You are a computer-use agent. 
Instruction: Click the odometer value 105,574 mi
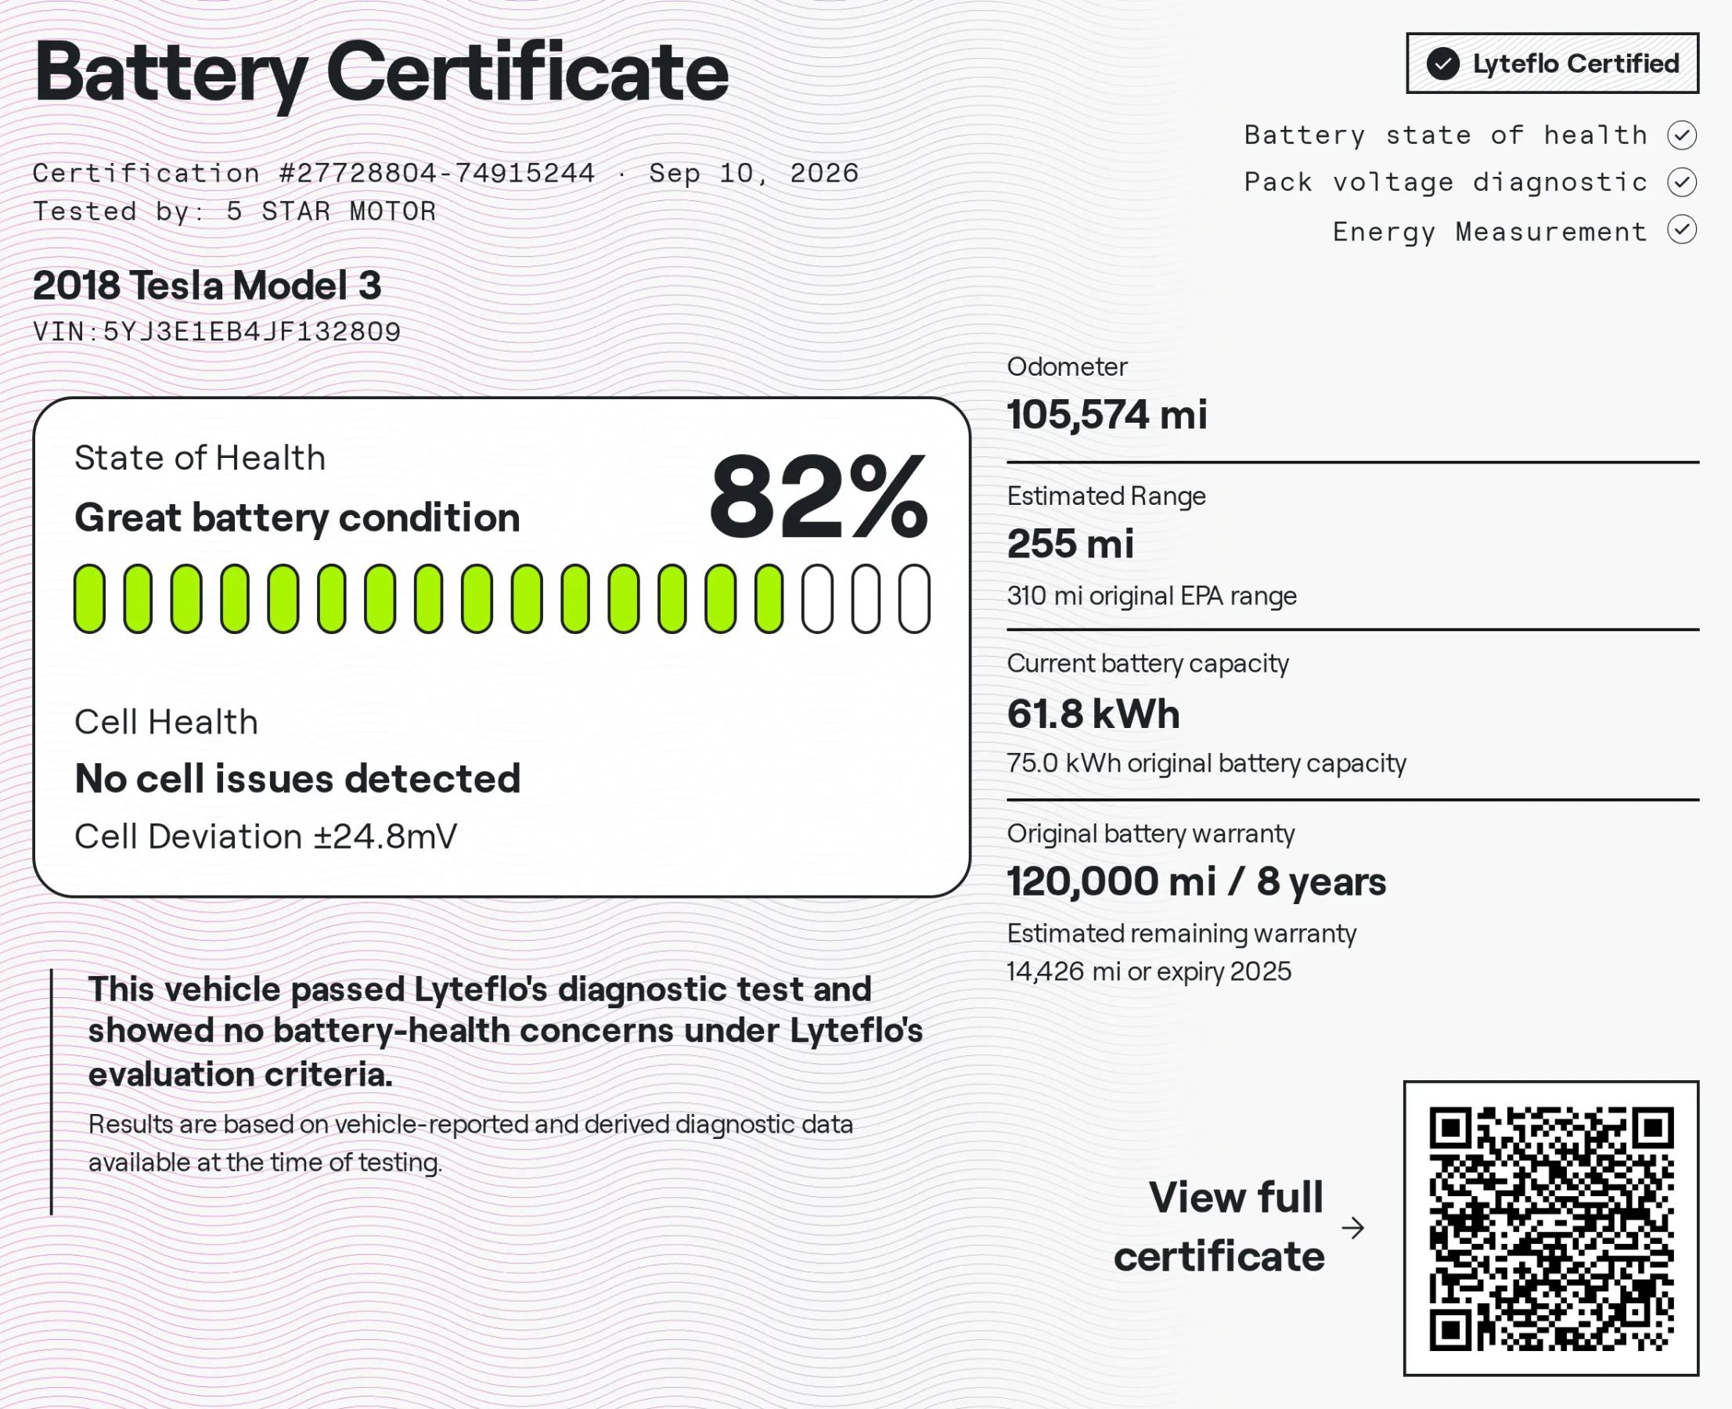(1107, 415)
